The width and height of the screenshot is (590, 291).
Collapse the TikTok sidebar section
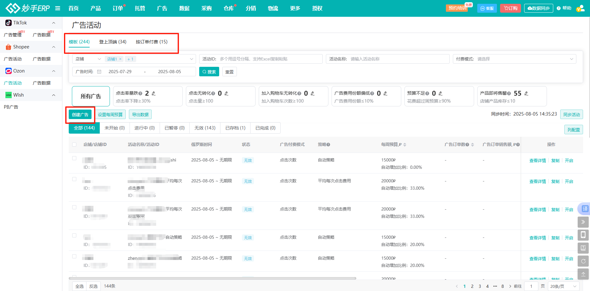click(x=54, y=23)
